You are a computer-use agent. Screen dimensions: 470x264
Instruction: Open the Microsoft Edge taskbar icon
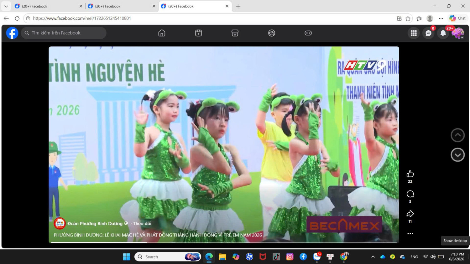click(x=209, y=257)
